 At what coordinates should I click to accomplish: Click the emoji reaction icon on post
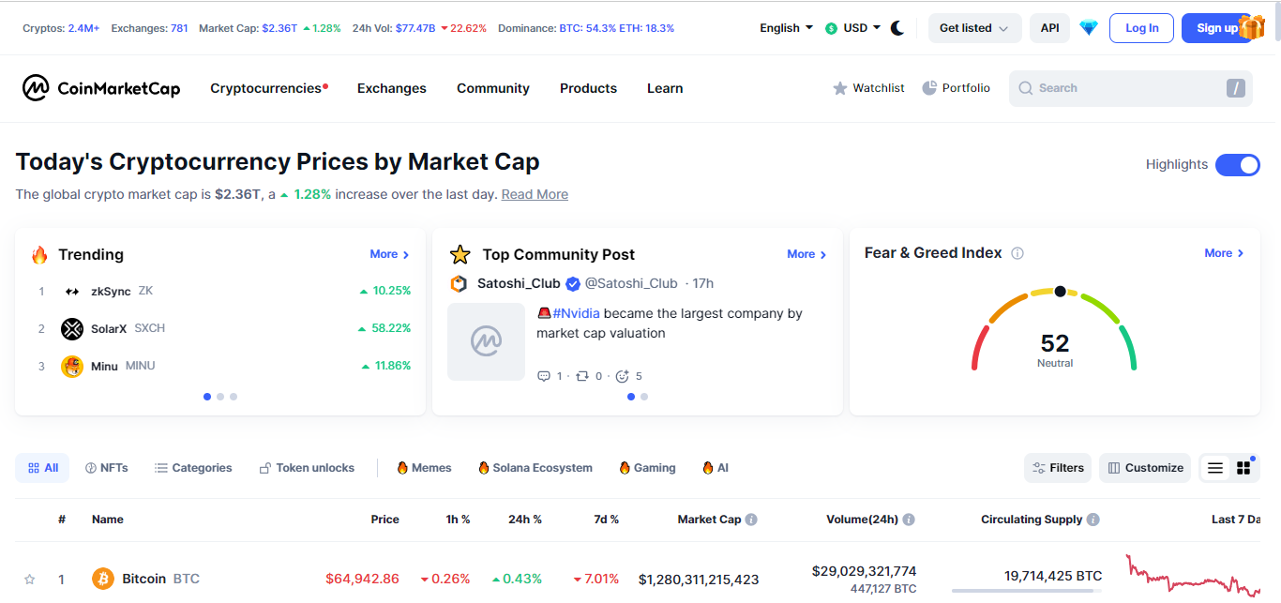coord(622,376)
